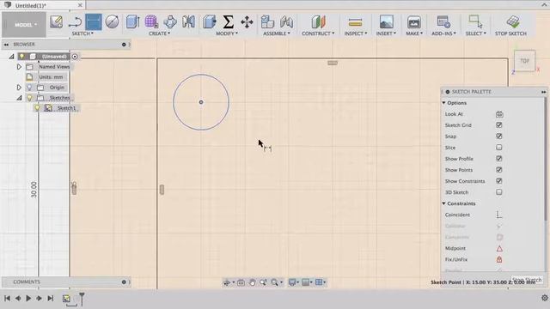Click the timeline Play button
550x309 pixels.
point(28,299)
